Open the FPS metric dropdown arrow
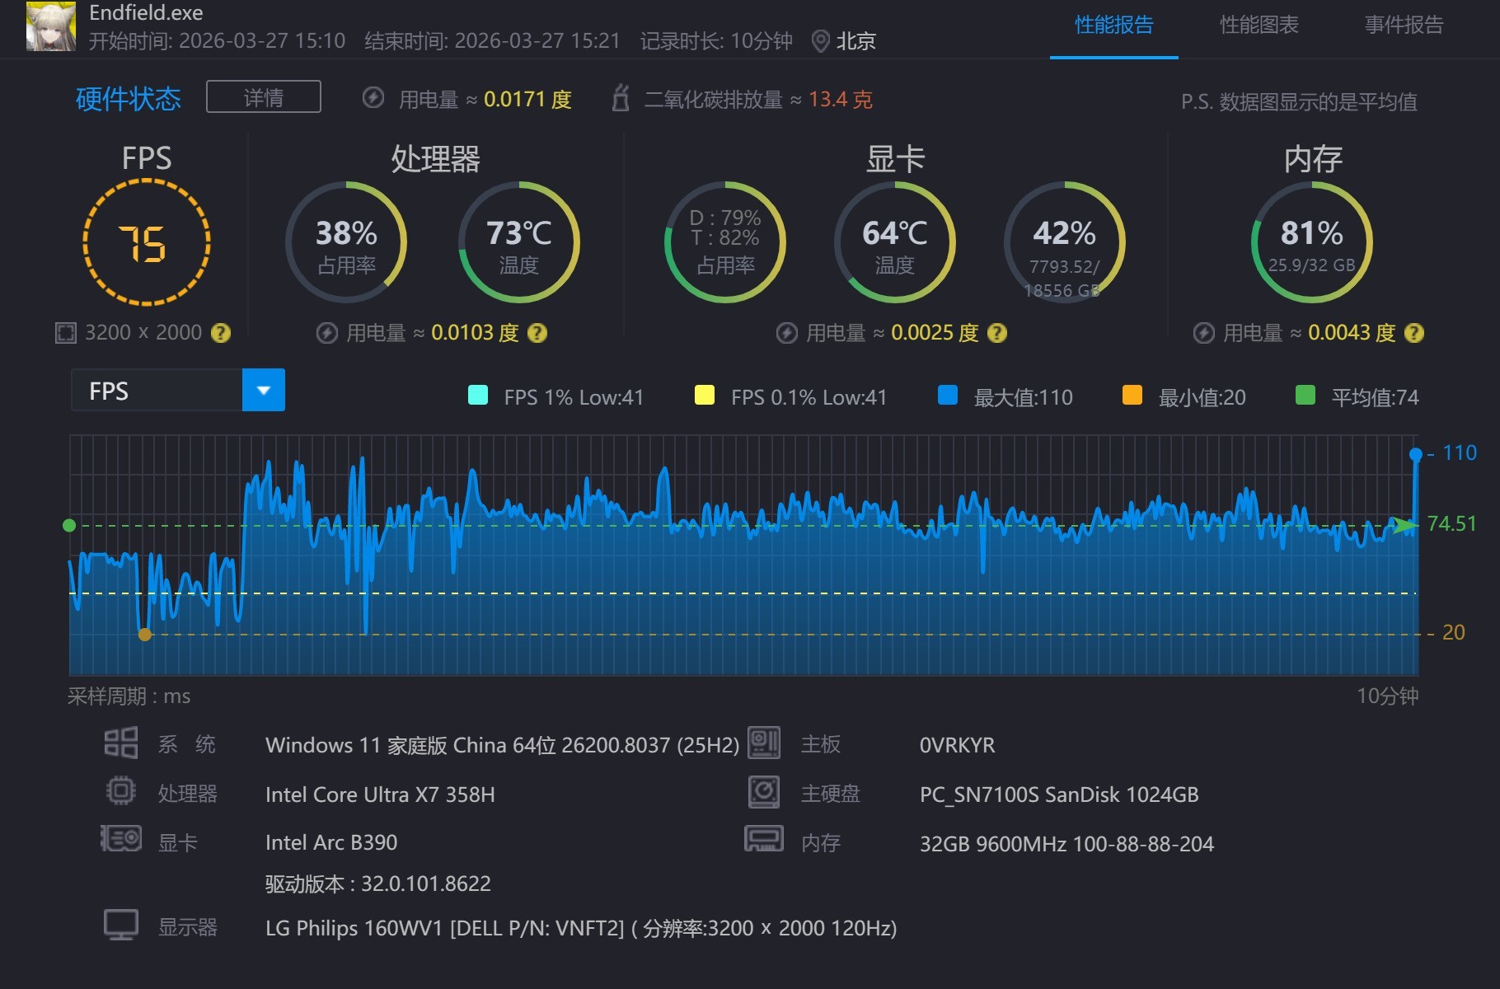 coord(264,390)
